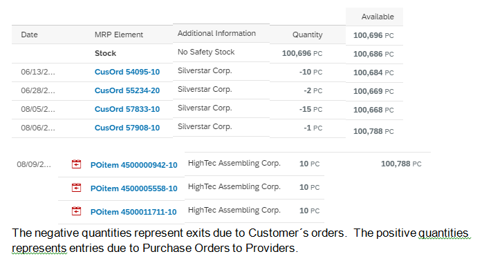Open purchase order item POitem 4500011711-10

133,212
